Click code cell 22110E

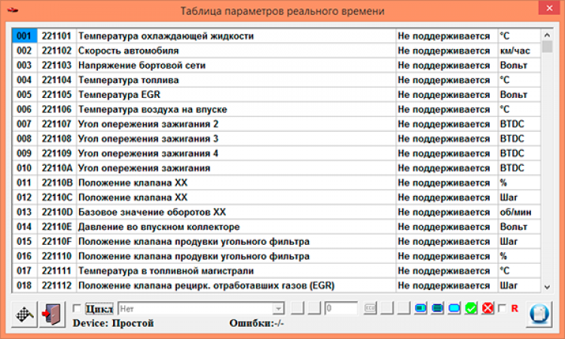(x=57, y=227)
